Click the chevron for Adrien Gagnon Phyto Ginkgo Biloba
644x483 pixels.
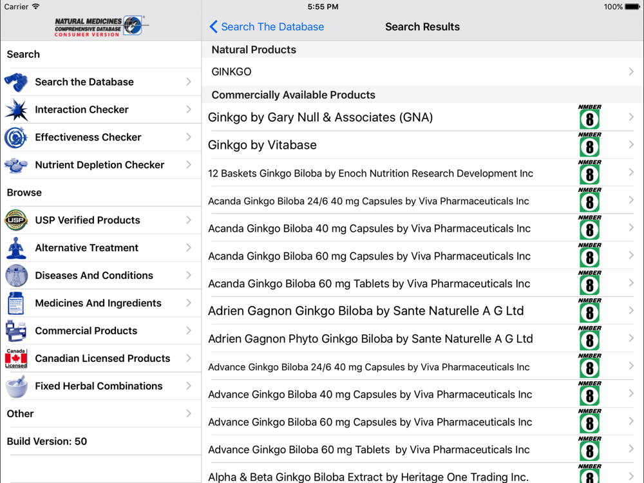(631, 338)
